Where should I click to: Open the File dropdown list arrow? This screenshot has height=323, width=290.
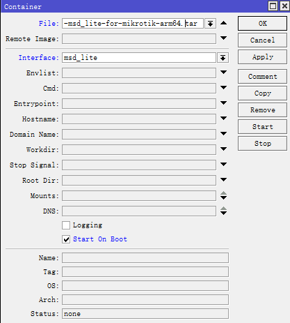(210, 24)
